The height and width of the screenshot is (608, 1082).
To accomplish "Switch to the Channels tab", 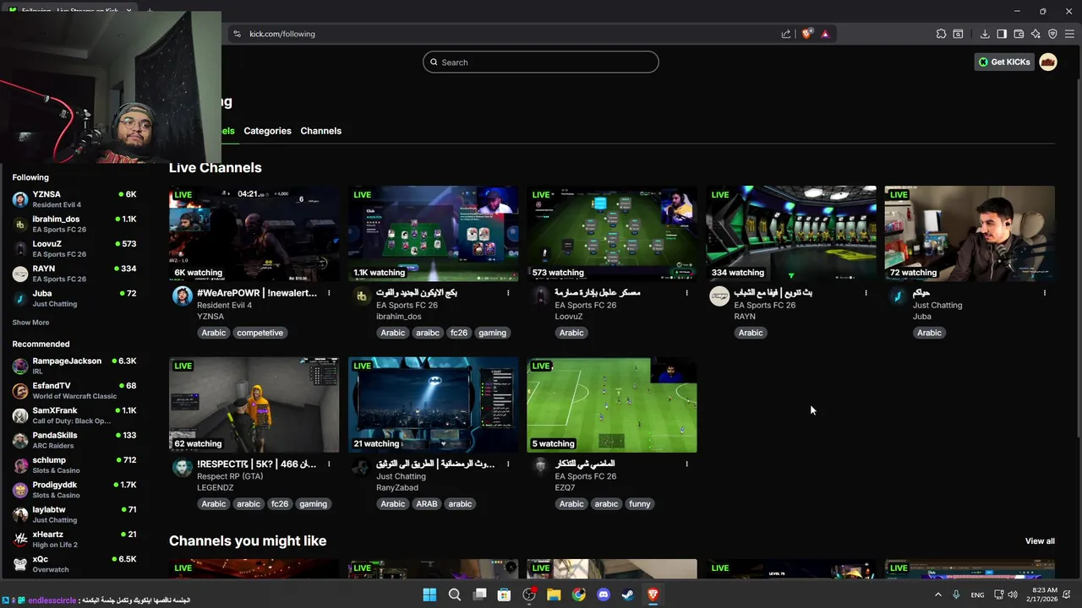I will tap(320, 131).
